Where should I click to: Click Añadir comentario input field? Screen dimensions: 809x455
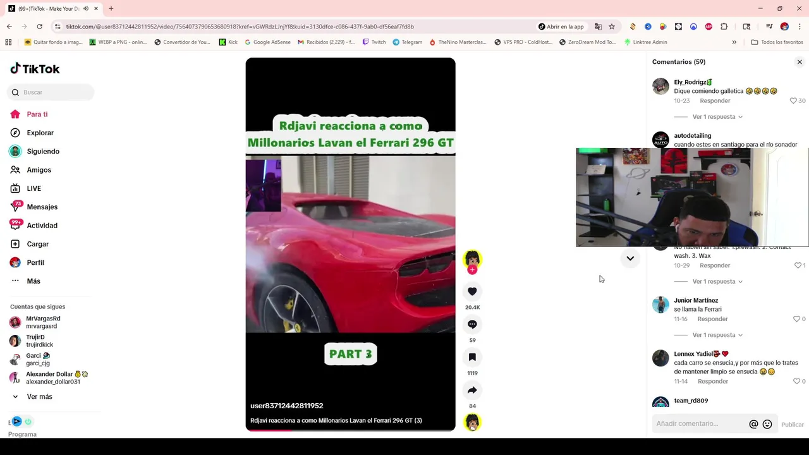(700, 424)
